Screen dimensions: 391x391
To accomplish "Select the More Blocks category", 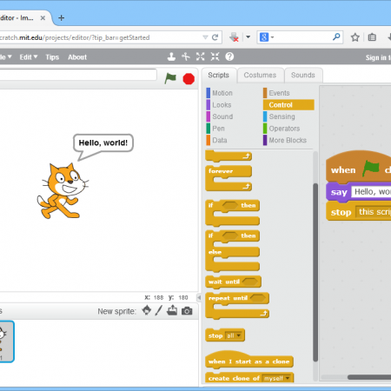I will (288, 140).
